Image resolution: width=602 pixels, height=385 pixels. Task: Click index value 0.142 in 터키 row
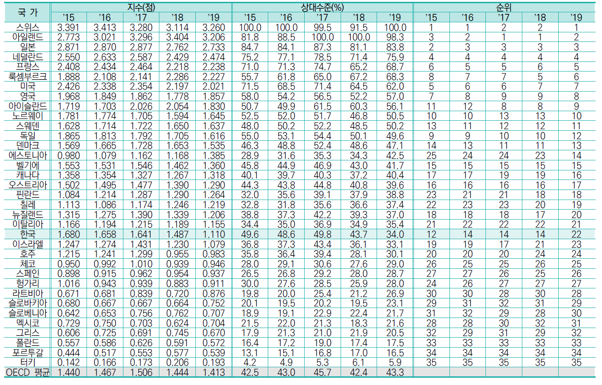(69, 363)
